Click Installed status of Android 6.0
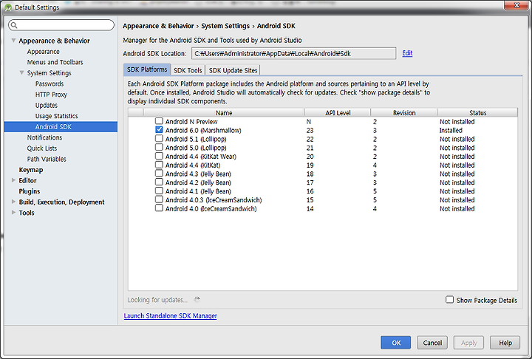Screen dimensions: 532x359 click(451, 130)
